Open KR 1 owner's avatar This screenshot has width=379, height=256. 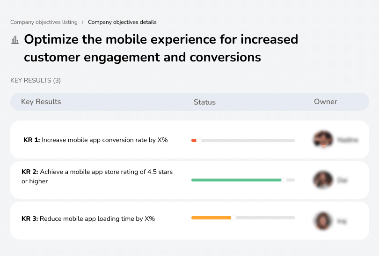point(323,140)
